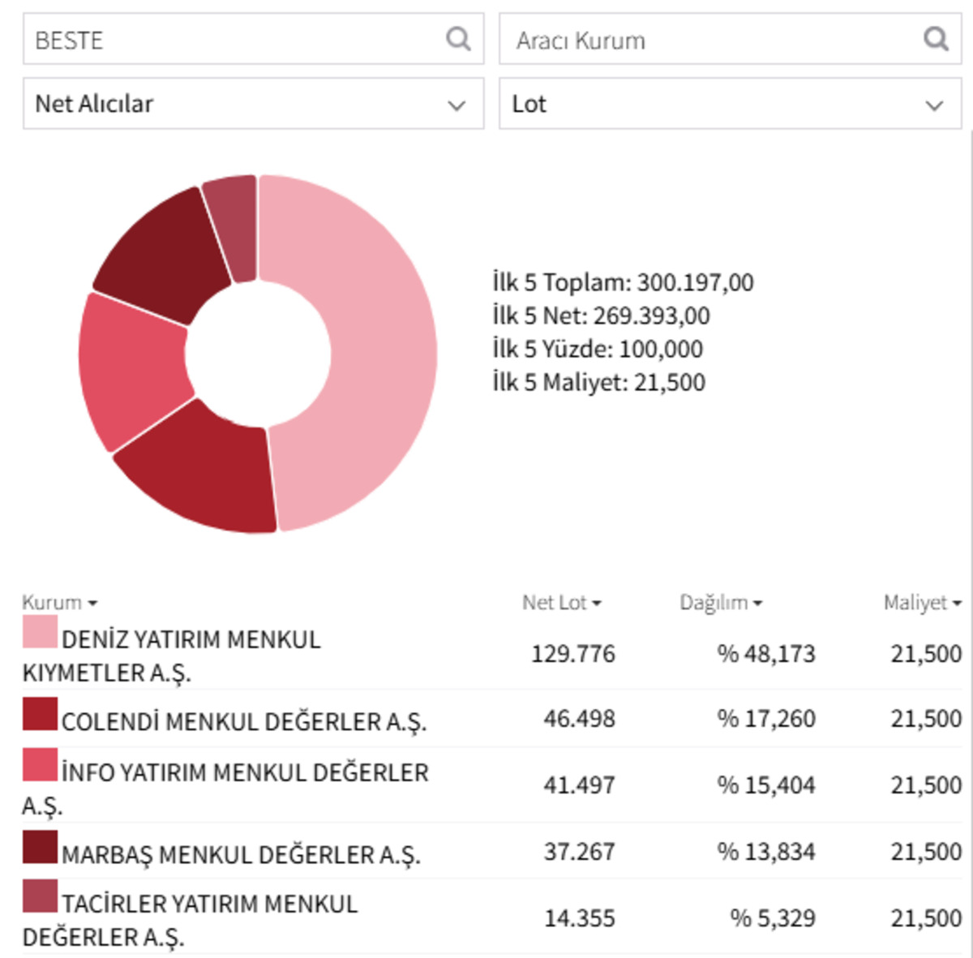
Task: Click the distribution value % 13,834
Action: pyautogui.click(x=766, y=852)
